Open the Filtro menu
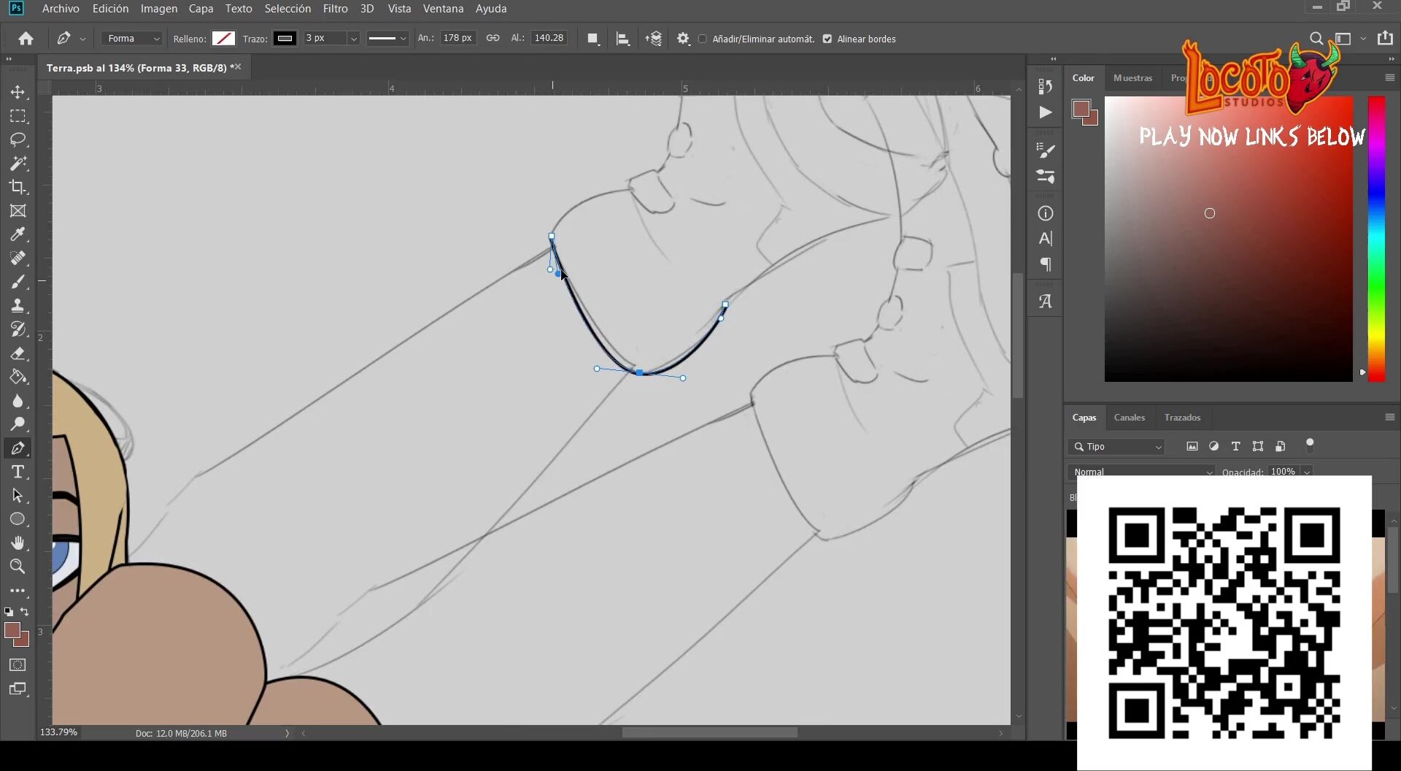Image resolution: width=1401 pixels, height=771 pixels. click(x=335, y=9)
